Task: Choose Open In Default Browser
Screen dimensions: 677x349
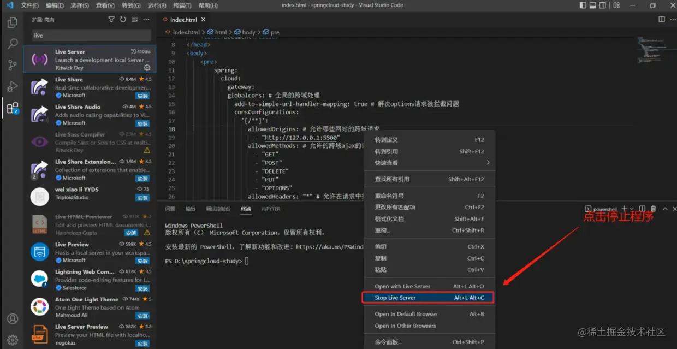Action: point(430,314)
